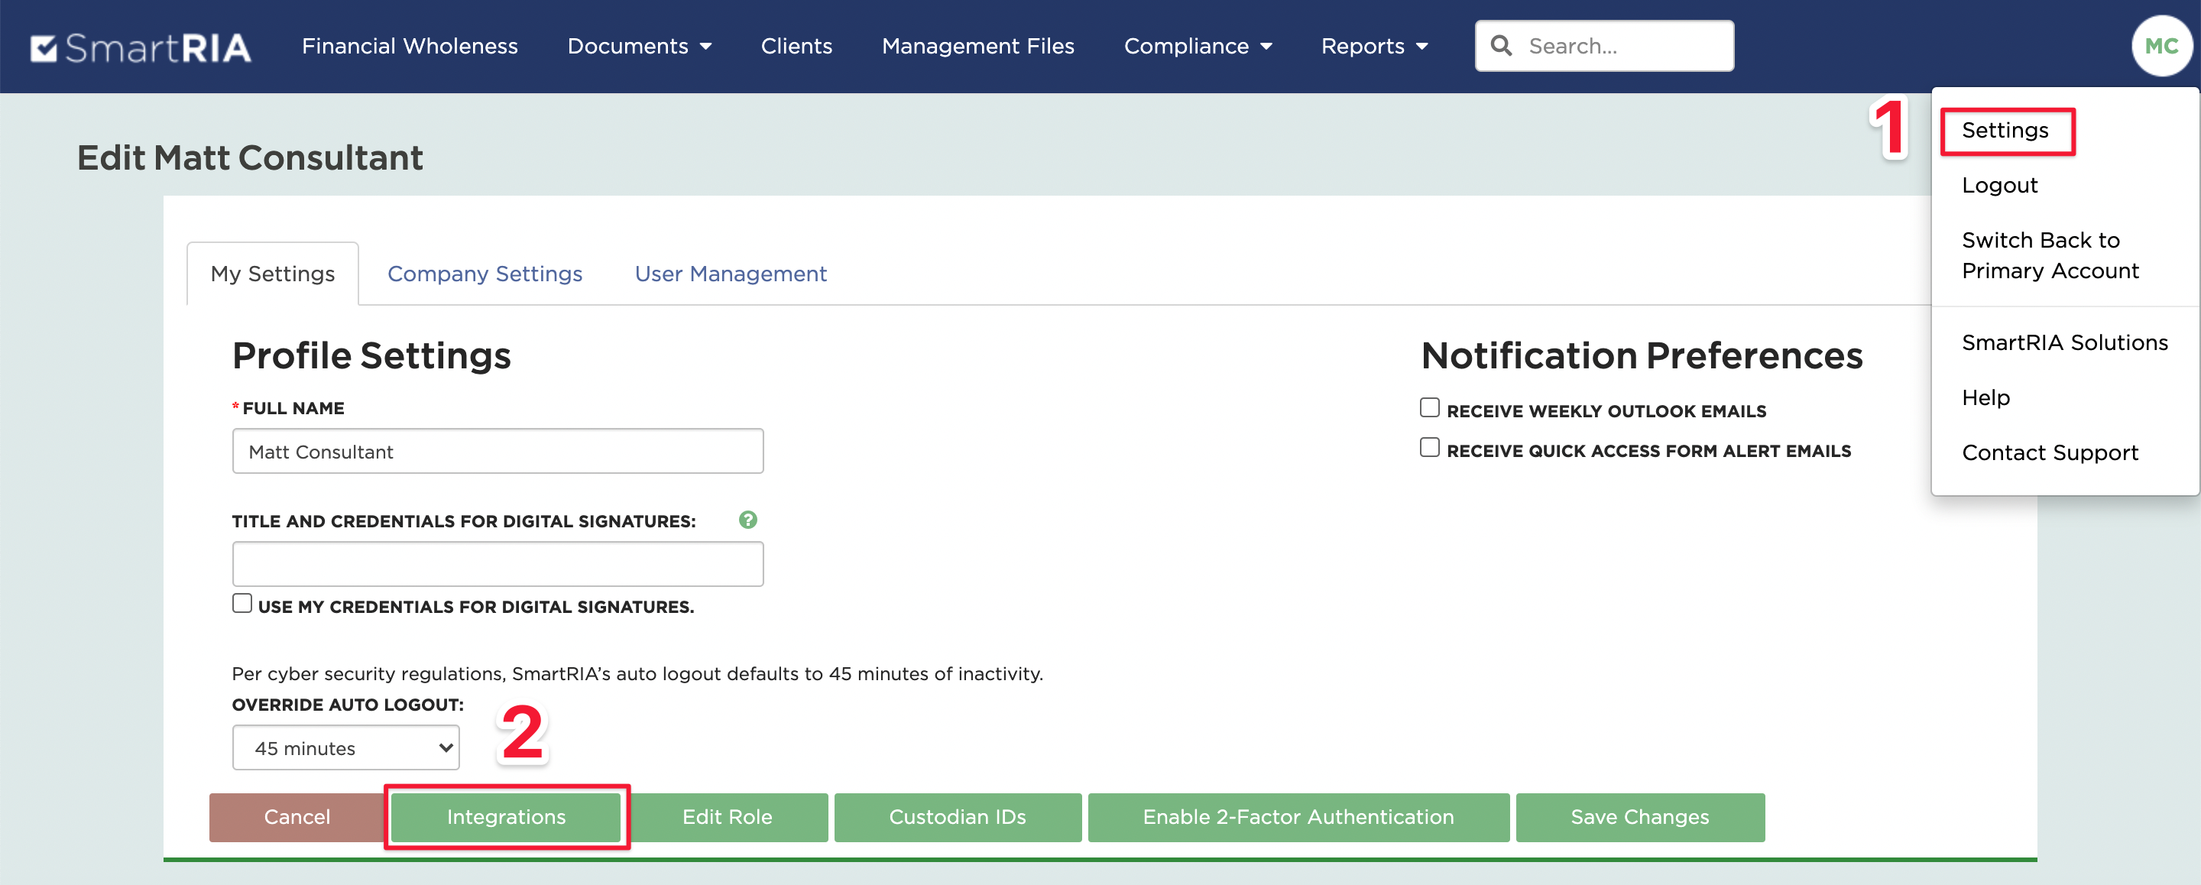Expand the Documents menu
The image size is (2201, 885).
(639, 46)
